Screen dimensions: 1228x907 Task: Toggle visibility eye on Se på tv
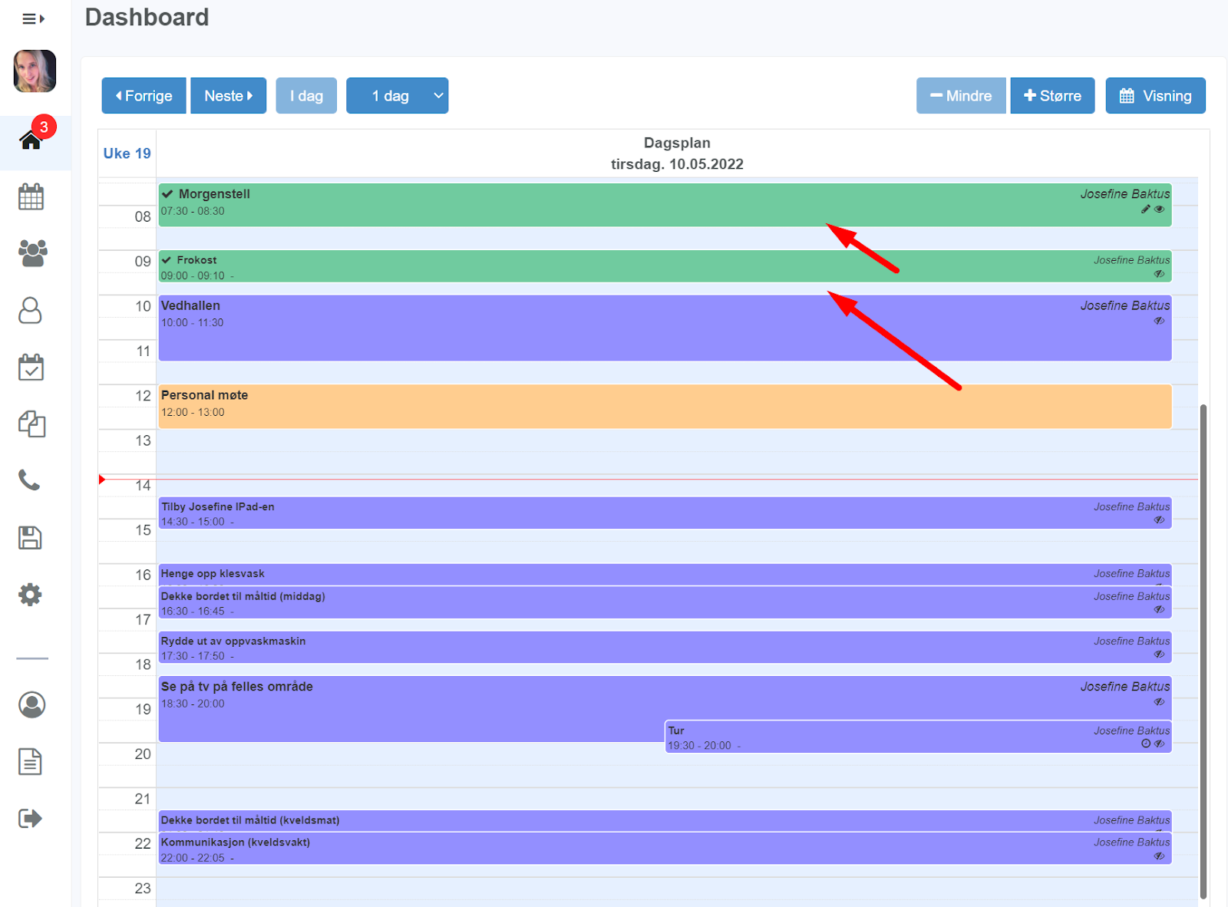tap(1160, 702)
